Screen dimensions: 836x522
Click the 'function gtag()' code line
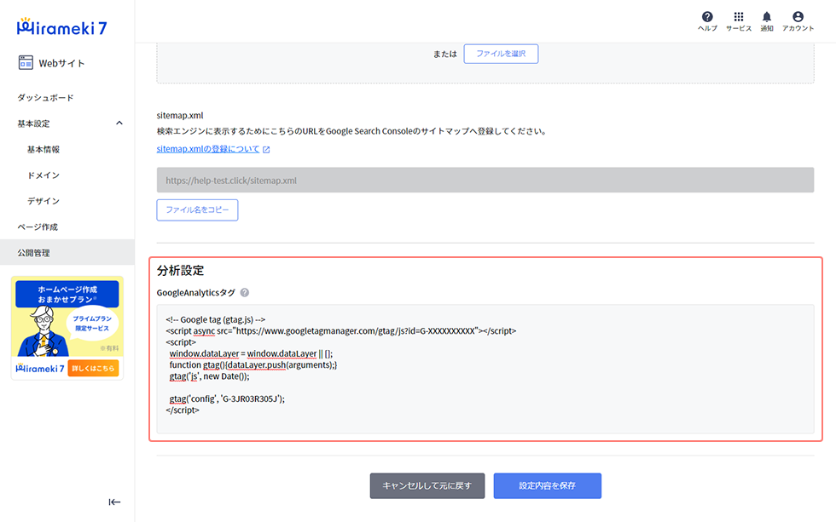tap(253, 364)
